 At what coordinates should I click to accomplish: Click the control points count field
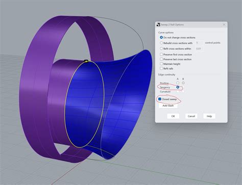pyautogui.click(x=199, y=43)
